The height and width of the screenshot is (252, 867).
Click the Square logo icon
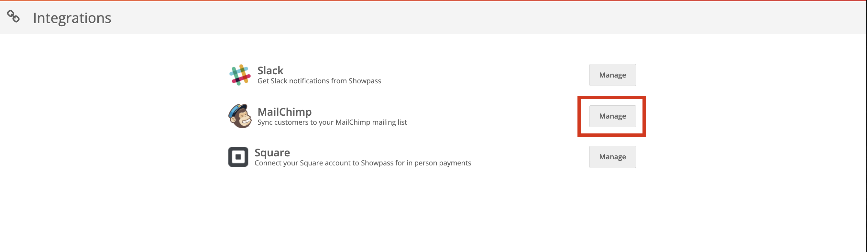pyautogui.click(x=238, y=157)
